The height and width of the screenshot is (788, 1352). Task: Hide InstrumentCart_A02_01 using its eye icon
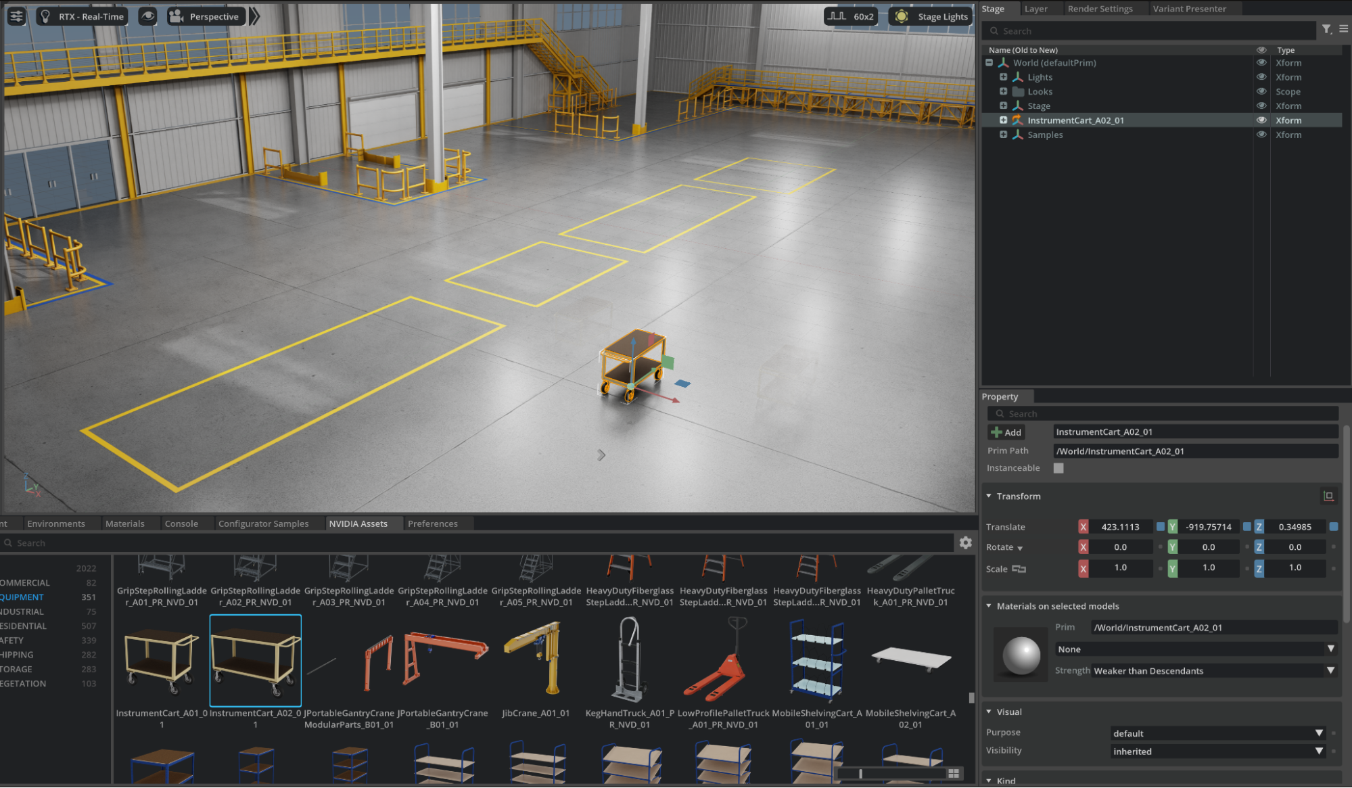(1261, 120)
